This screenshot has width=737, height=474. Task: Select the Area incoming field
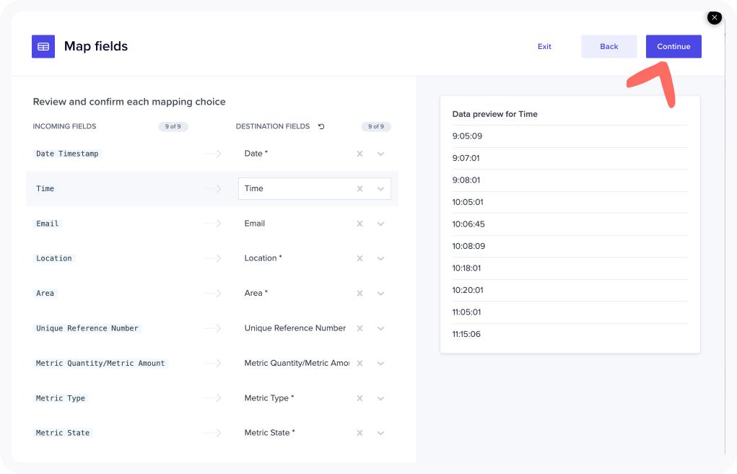[x=45, y=293]
